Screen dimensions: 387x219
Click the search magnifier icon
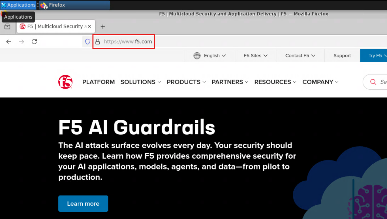373,82
